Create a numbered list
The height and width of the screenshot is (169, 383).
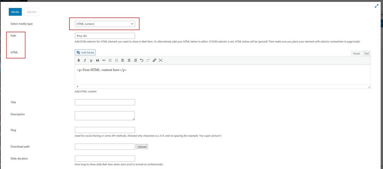tap(116, 60)
